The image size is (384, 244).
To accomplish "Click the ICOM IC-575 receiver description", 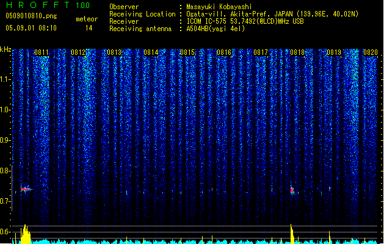I will (x=245, y=21).
